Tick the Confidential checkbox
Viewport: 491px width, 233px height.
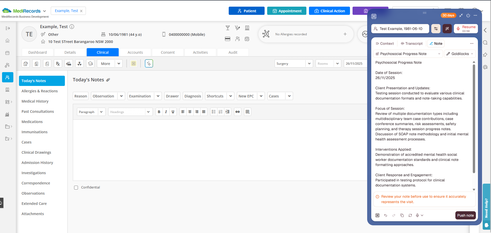[x=76, y=187]
